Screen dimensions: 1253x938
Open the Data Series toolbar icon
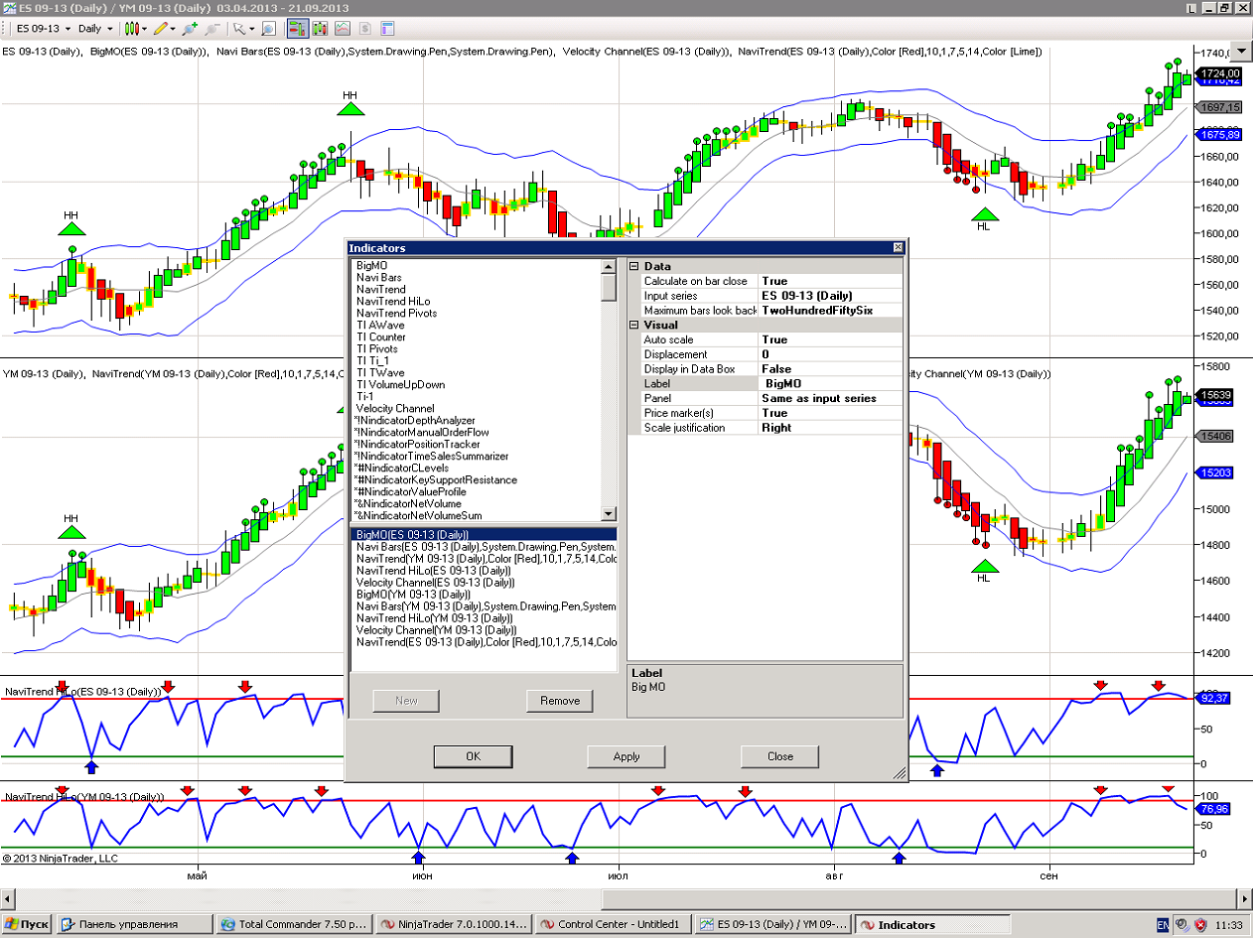point(320,29)
